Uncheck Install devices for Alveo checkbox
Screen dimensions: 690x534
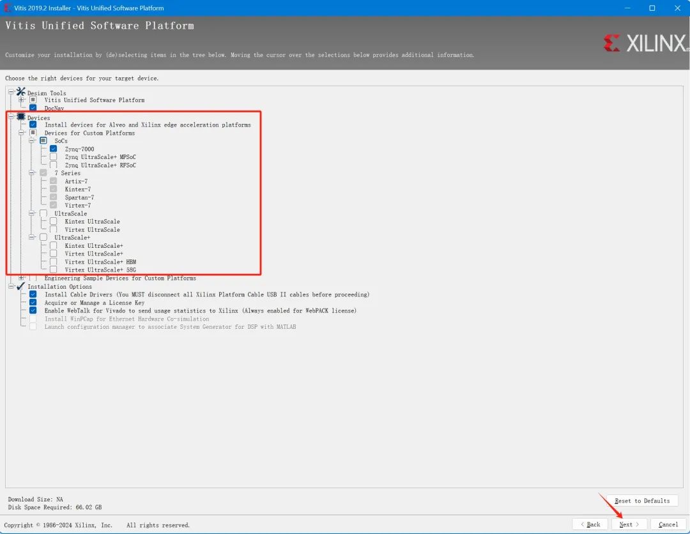click(33, 125)
